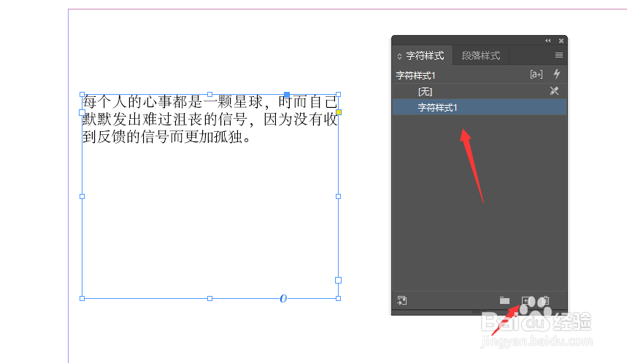627x363 pixels.
Task: Click the text frame's yellow live-corner square
Action: (339, 112)
